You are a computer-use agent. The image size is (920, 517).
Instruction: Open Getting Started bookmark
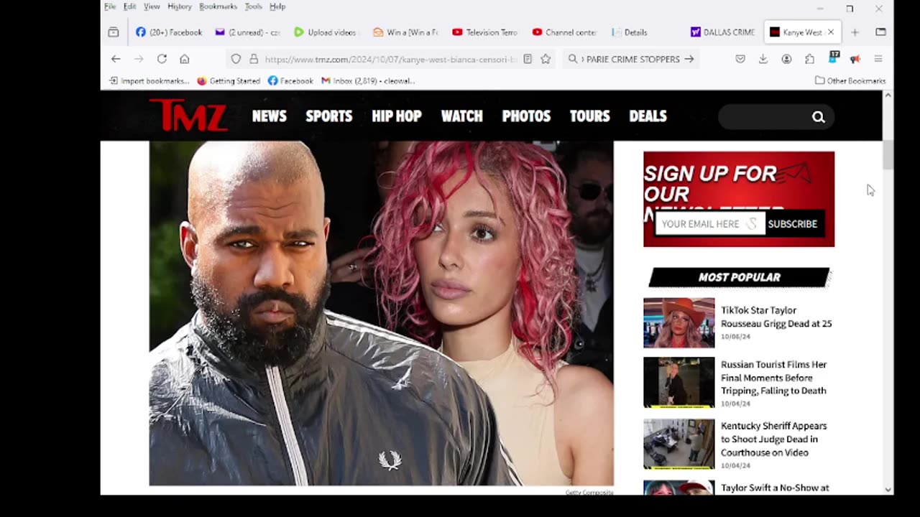(229, 80)
